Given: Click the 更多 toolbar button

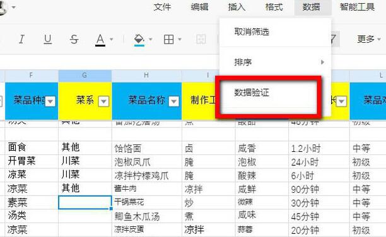Looking at the screenshot, I should click(x=369, y=39).
